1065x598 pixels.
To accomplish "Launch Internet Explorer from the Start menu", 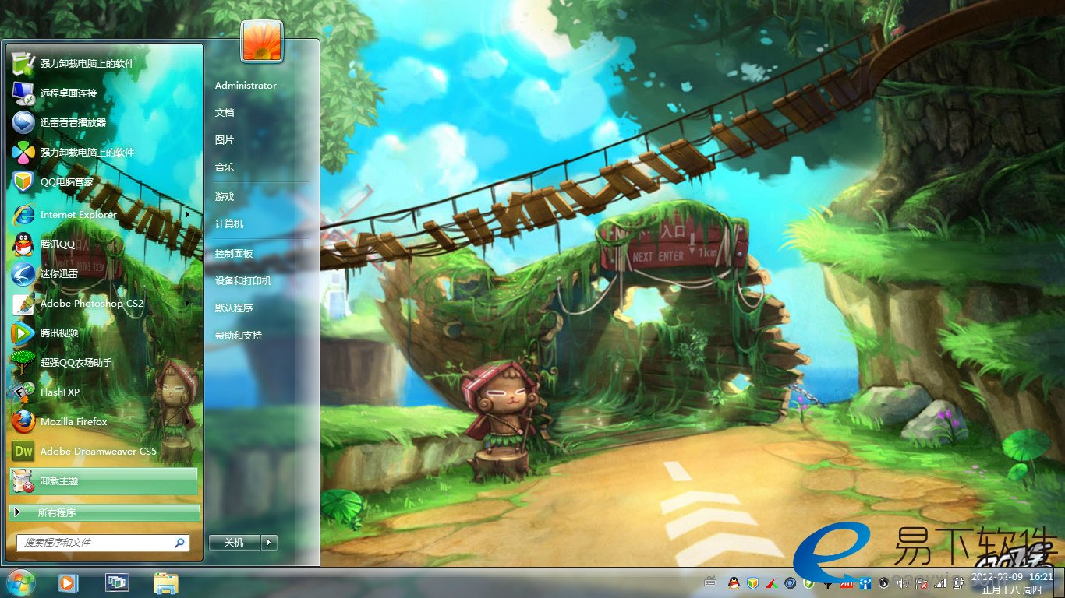I will point(103,214).
